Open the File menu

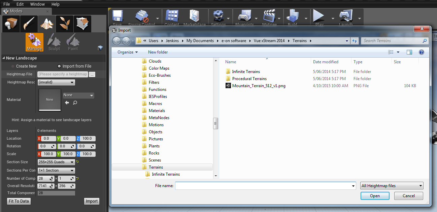tap(6, 4)
